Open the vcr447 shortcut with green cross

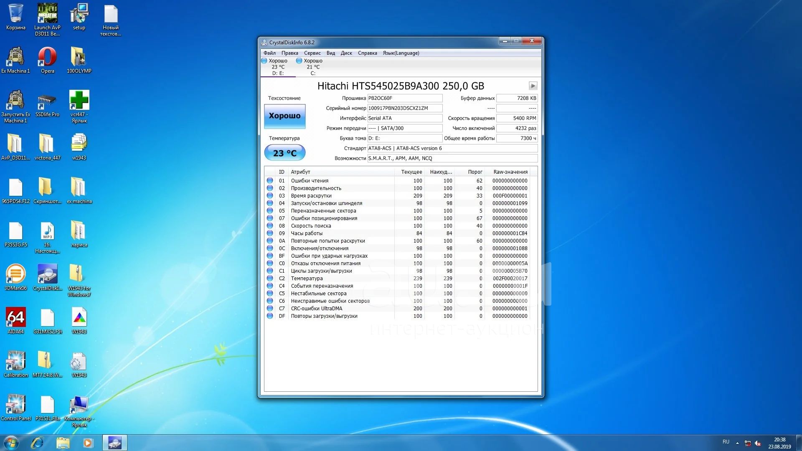click(x=79, y=106)
